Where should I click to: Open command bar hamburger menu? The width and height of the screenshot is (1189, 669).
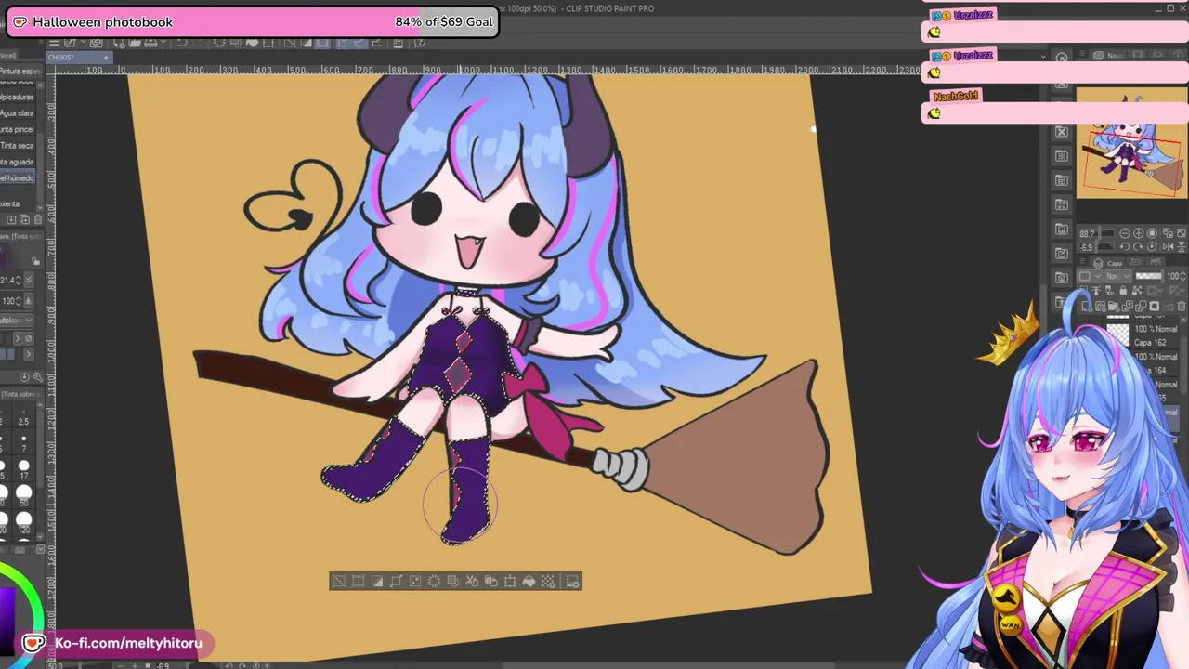(x=54, y=43)
